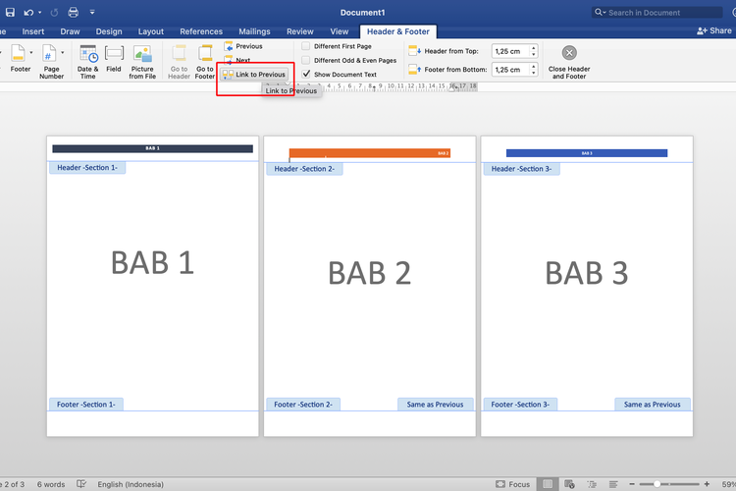Click Go to Header

[179, 62]
